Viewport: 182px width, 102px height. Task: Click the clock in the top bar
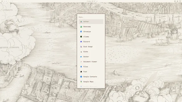[x=91, y=1]
